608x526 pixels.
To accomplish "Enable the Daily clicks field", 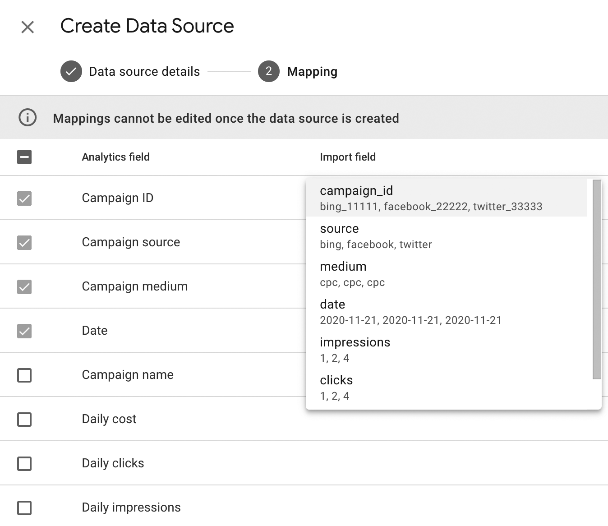I will (x=24, y=463).
